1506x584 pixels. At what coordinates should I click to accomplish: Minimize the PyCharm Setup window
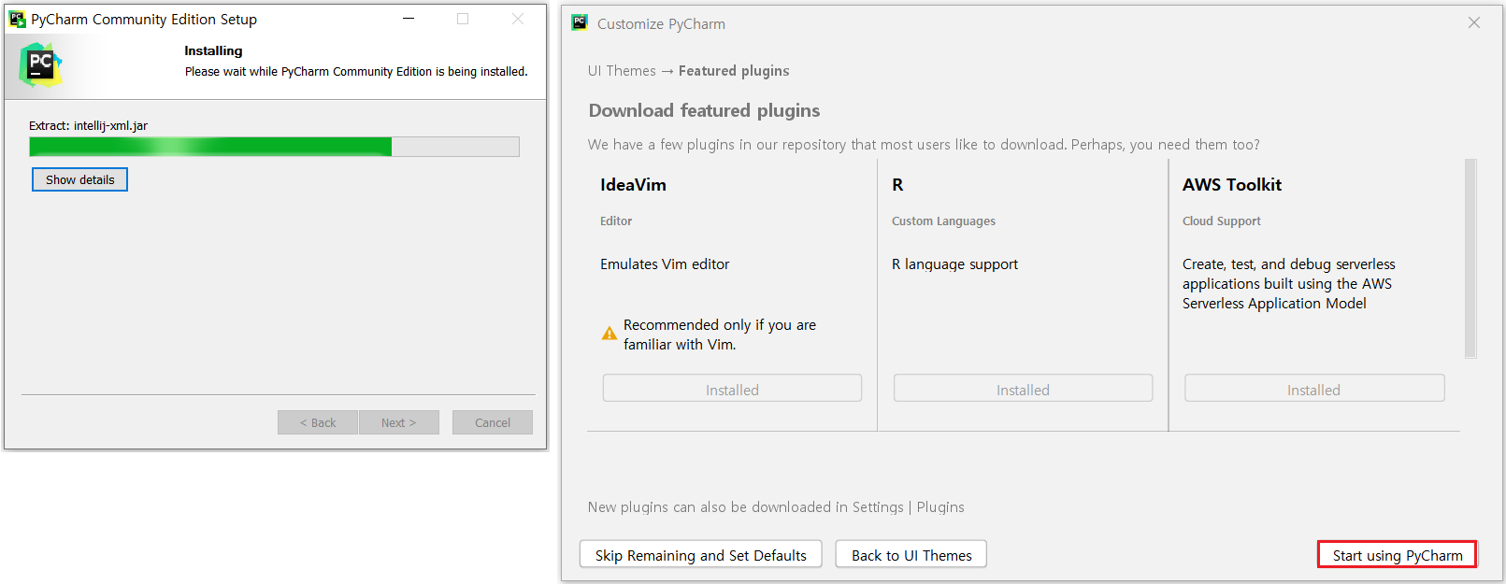click(x=409, y=19)
